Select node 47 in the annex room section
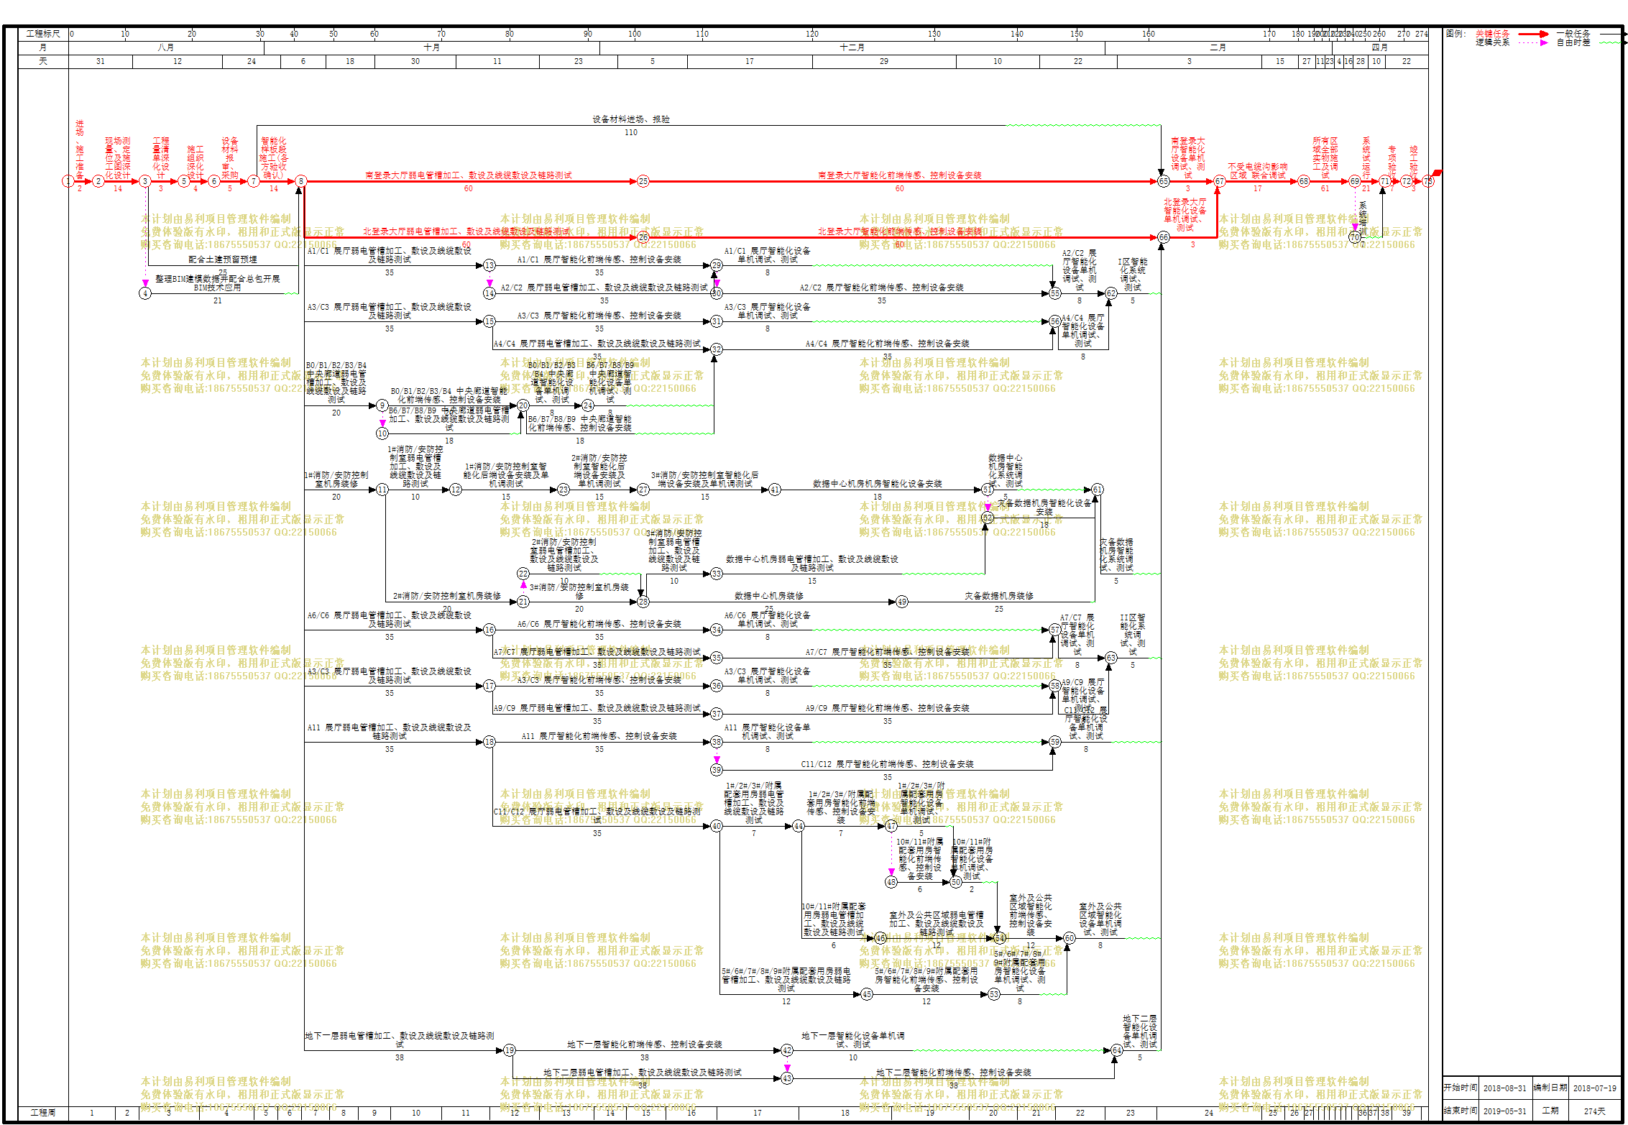The width and height of the screenshot is (1628, 1125). click(891, 826)
